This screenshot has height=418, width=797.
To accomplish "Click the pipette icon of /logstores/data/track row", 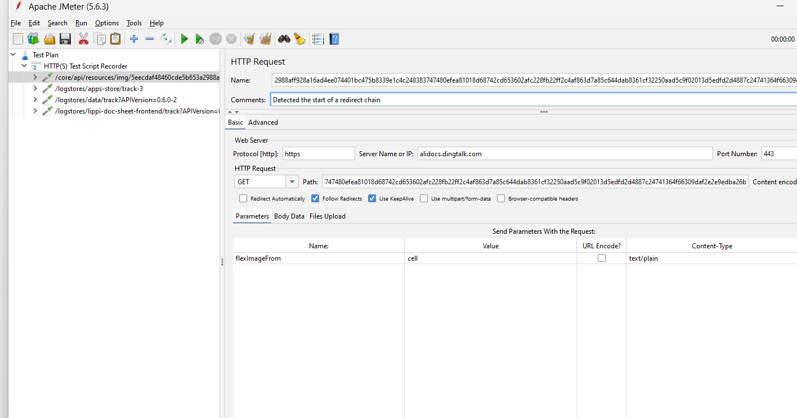I will pos(48,100).
